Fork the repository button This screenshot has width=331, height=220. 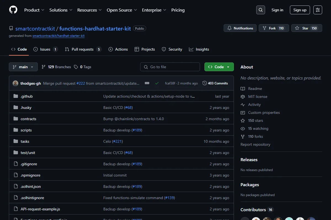coord(274,28)
